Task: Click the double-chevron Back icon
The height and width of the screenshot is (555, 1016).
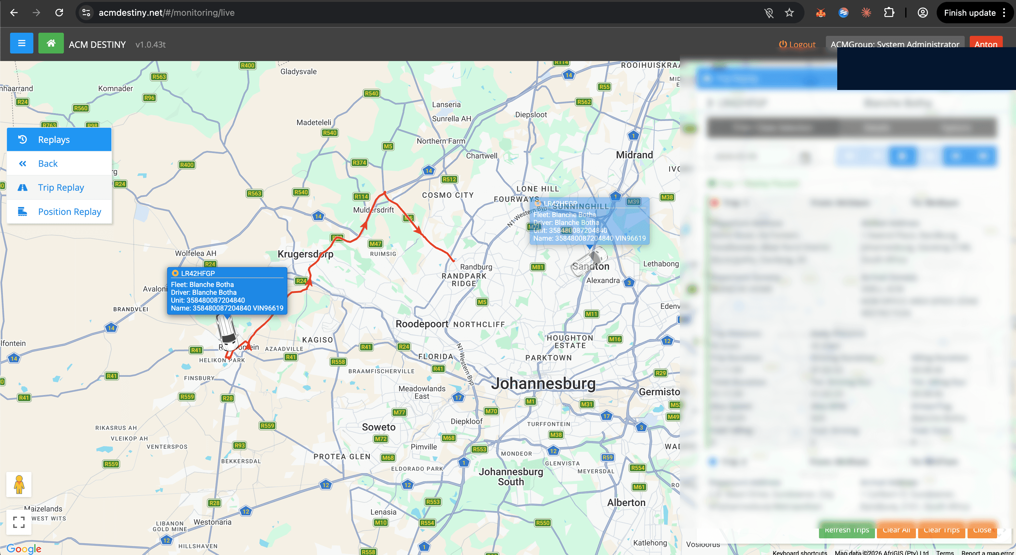Action: [x=22, y=164]
